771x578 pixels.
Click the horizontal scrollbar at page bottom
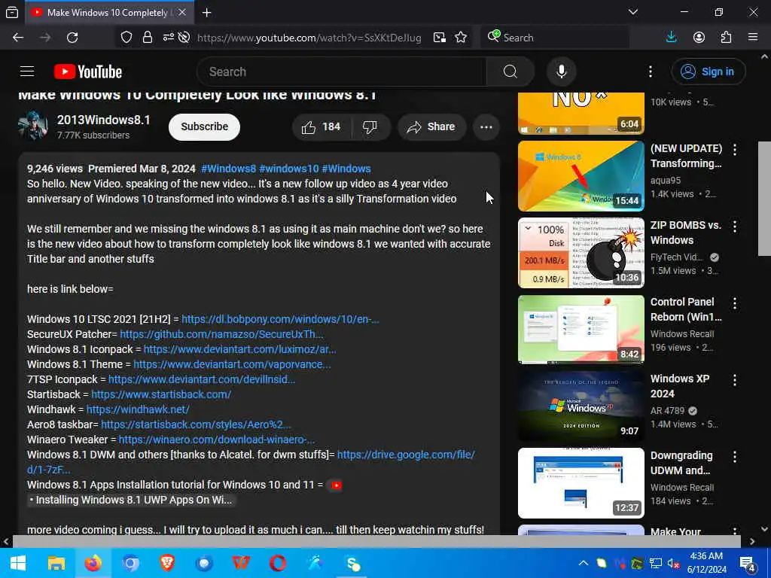click(x=376, y=542)
